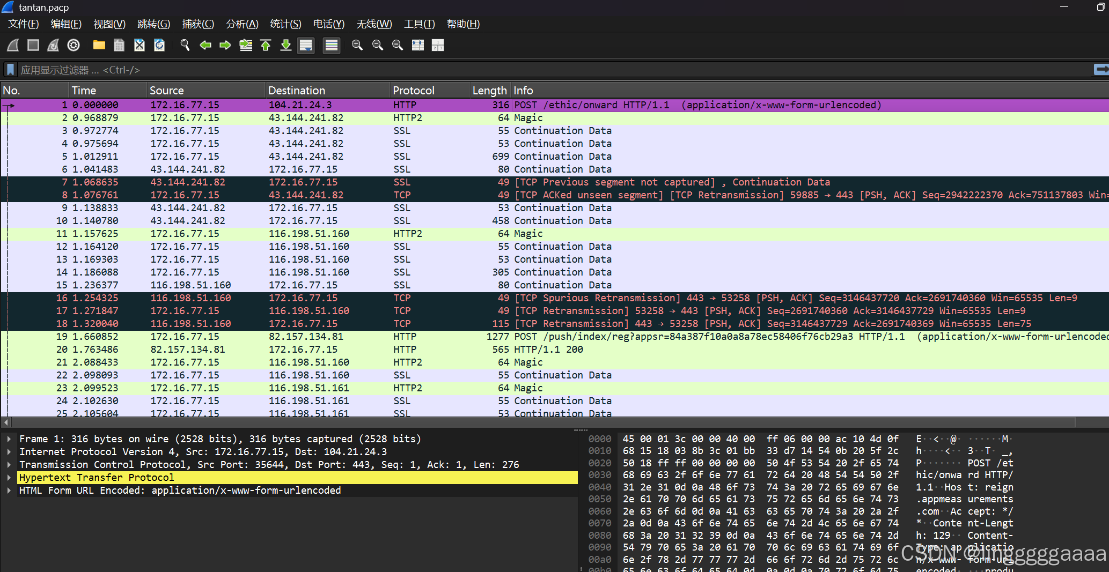
Task: Open the 工具(T) menu
Action: [420, 24]
